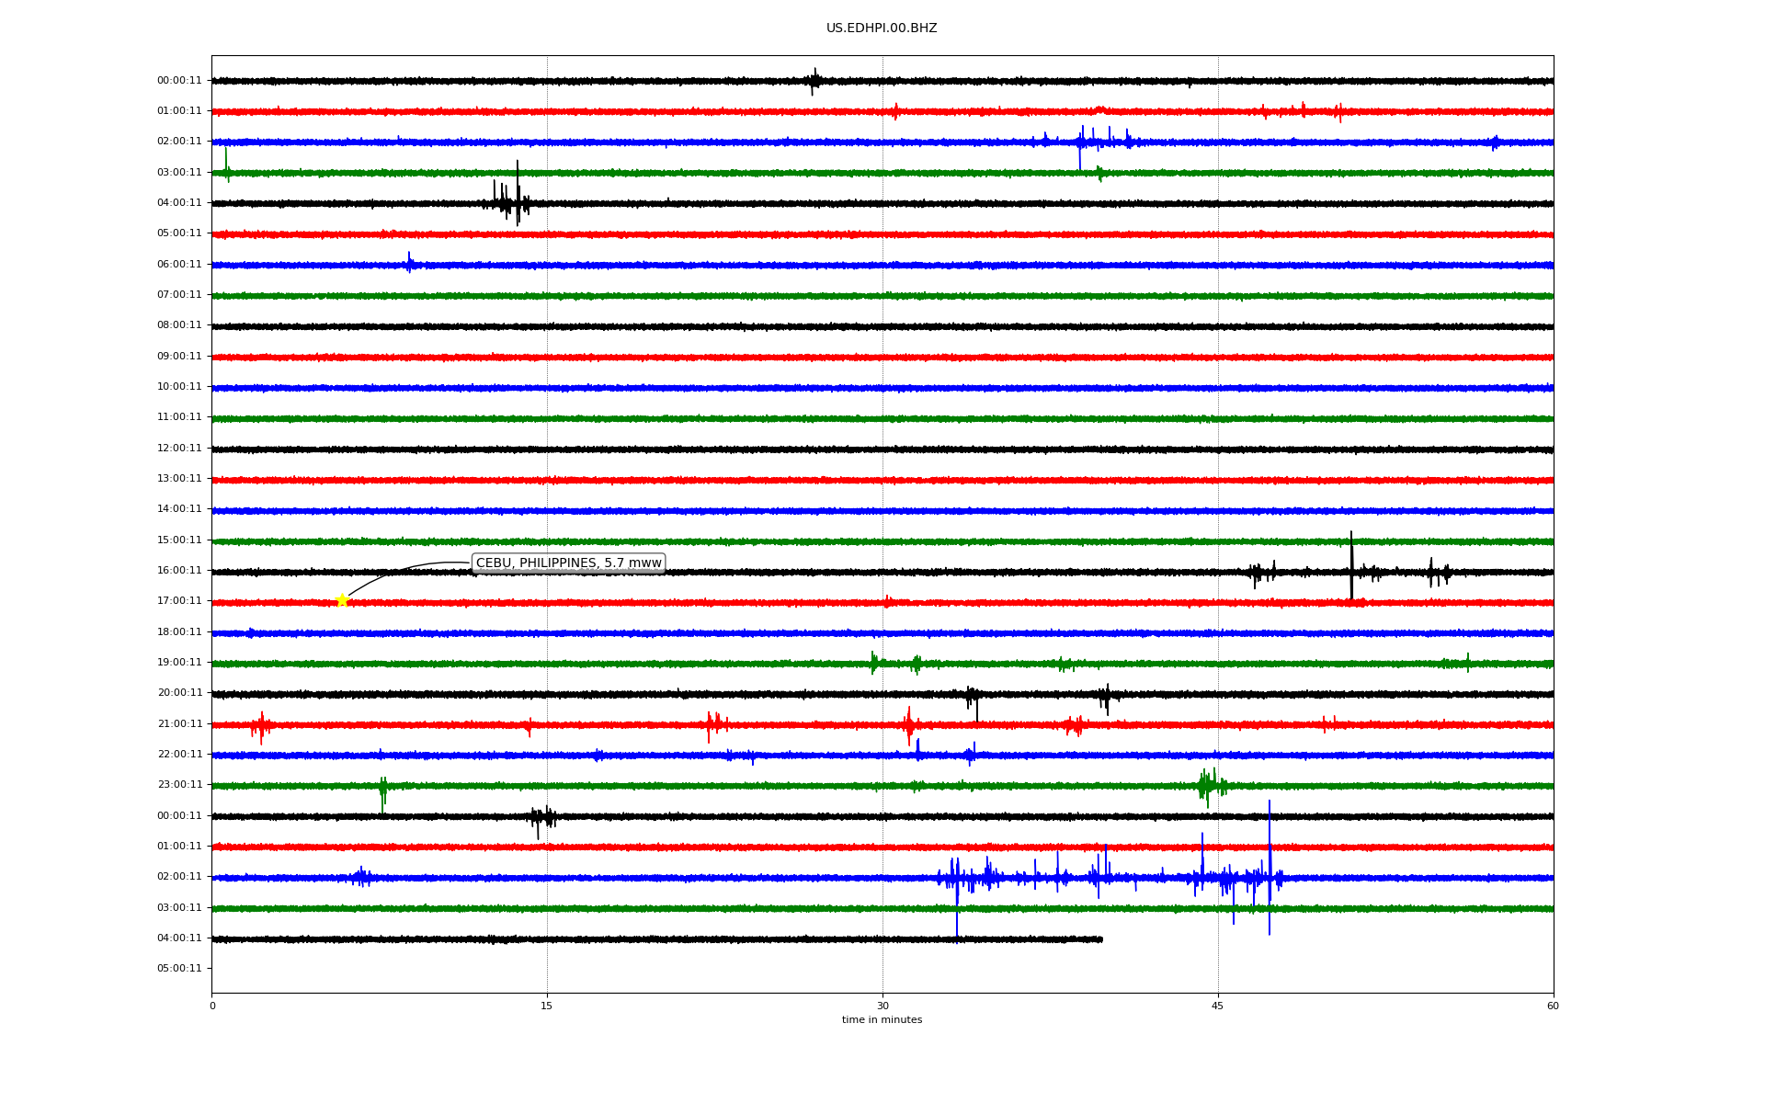Click the US.EDHPI.00.BHZ plot title
1765x1103 pixels.
(x=881, y=28)
